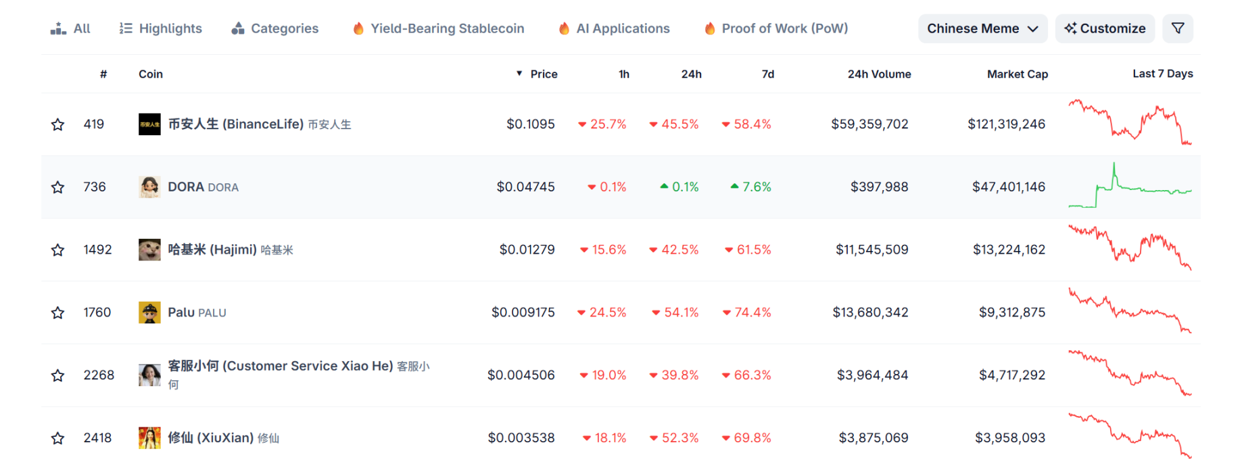Open the Yield-Bearing Stablecoin link
Screen dimensions: 1244x466
click(439, 28)
